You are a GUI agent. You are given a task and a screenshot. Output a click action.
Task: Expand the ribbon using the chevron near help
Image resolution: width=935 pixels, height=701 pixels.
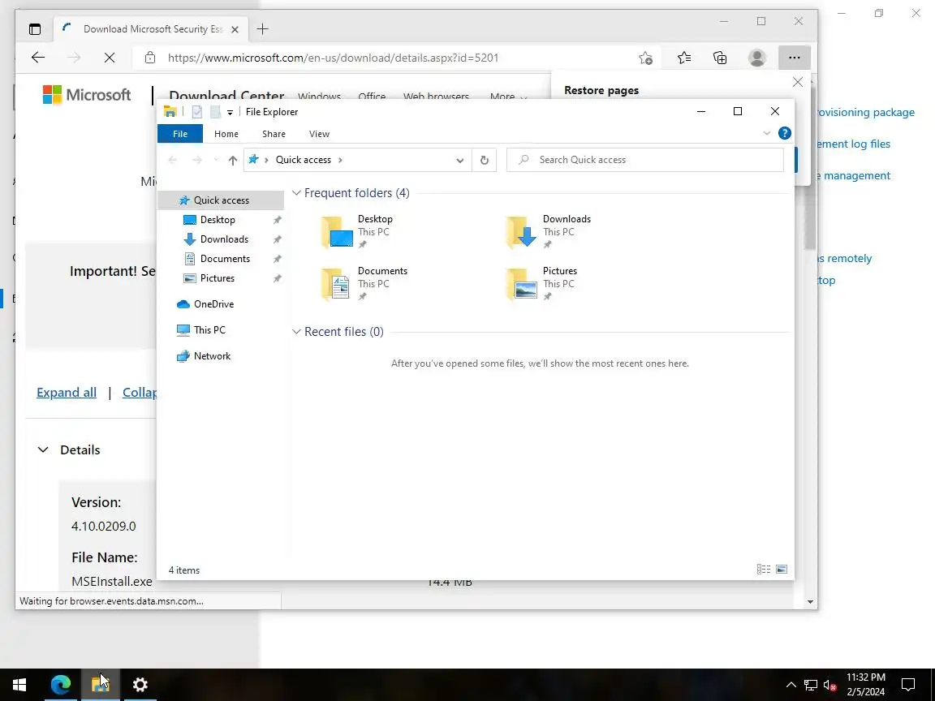coord(767,133)
